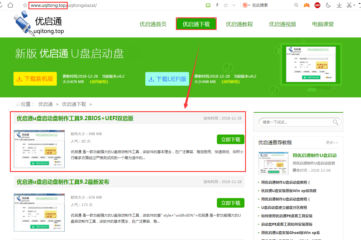The image size is (361, 240).
Task: Click the 下载UEFI版 download button
Action: click(x=167, y=79)
